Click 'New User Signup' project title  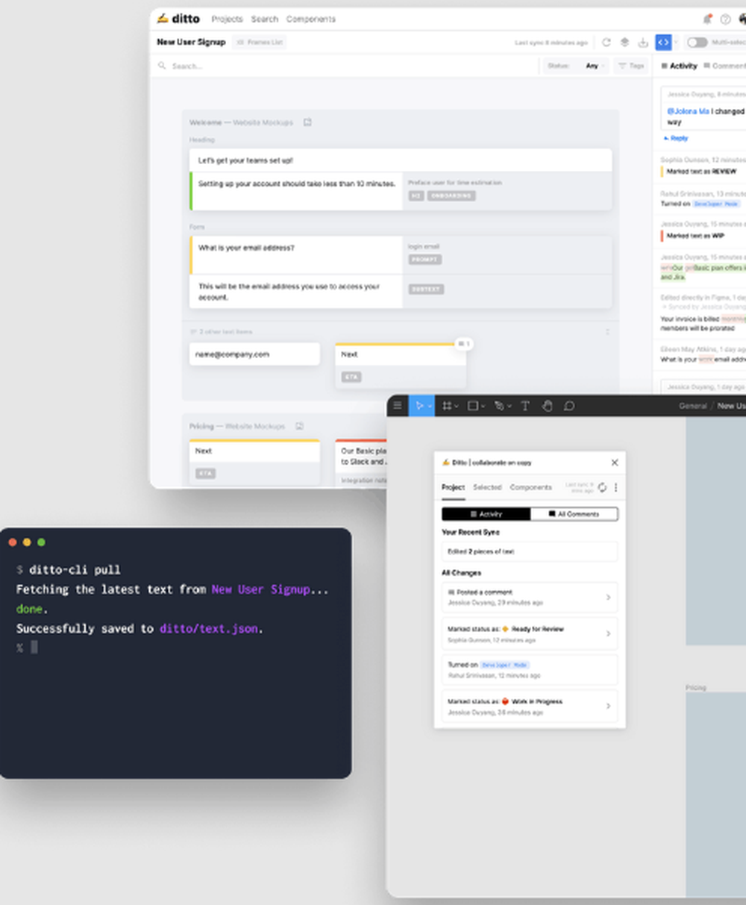(191, 43)
